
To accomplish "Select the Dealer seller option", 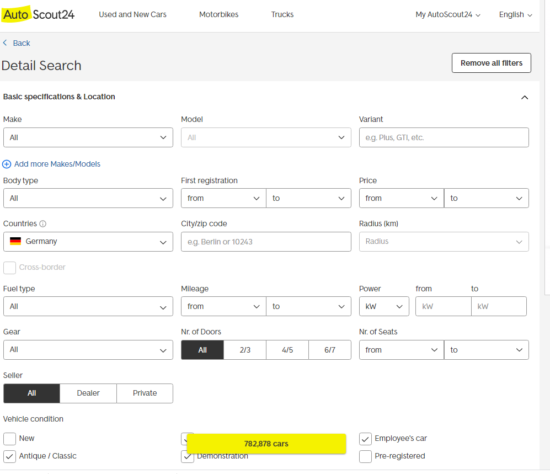I will pos(88,393).
